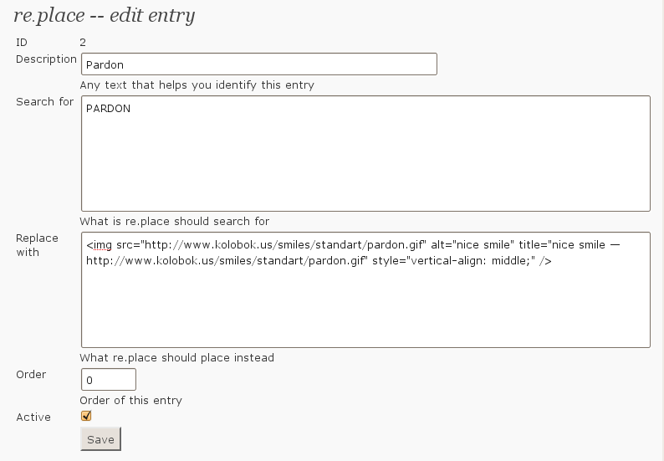Image resolution: width=664 pixels, height=461 pixels.
Task: Click the 're.place -- edit entry' heading
Action: click(105, 16)
